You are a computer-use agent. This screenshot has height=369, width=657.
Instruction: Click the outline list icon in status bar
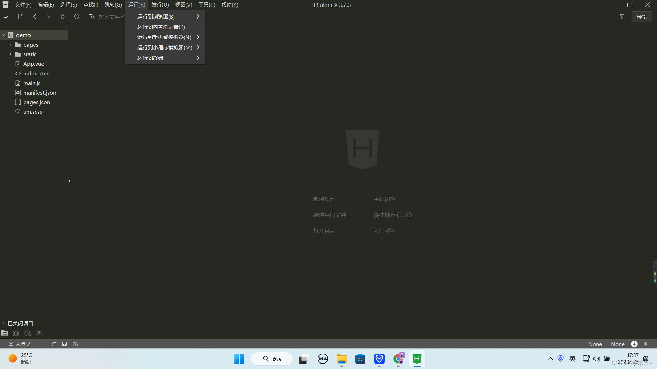click(54, 344)
